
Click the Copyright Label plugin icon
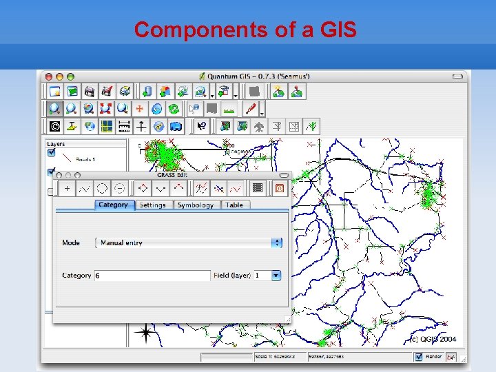coord(54,126)
